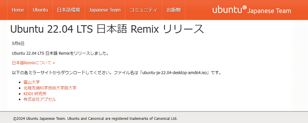Follow the 日本語Remixについて » link

33,63
